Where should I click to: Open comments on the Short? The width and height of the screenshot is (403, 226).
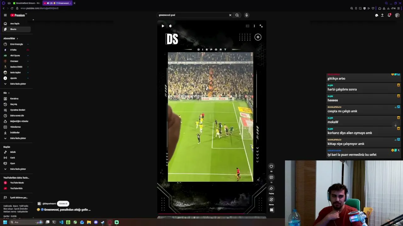point(271,177)
